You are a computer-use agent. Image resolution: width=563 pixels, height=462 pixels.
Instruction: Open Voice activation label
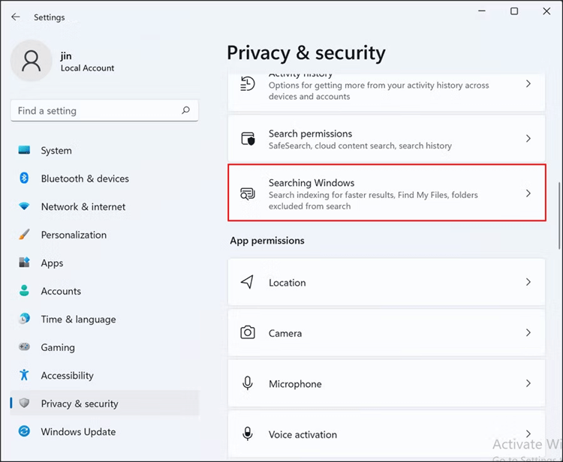(x=303, y=434)
